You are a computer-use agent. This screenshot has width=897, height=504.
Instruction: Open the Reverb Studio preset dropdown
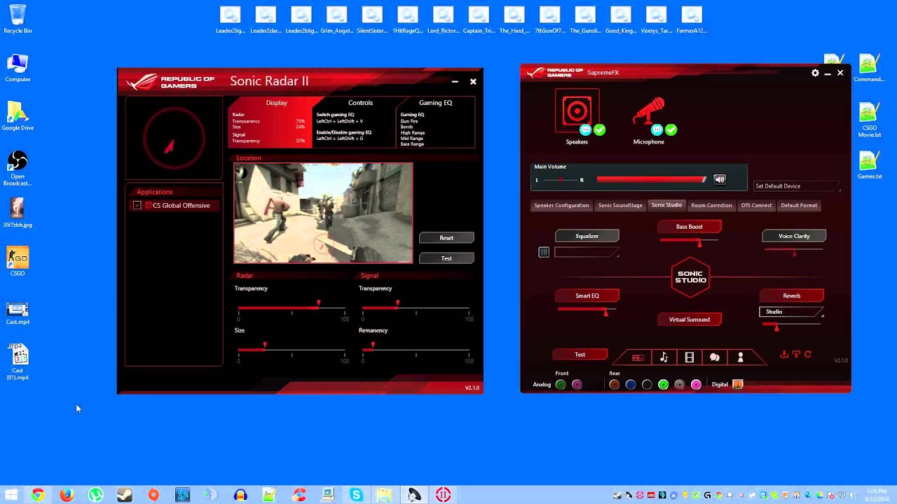tap(791, 311)
